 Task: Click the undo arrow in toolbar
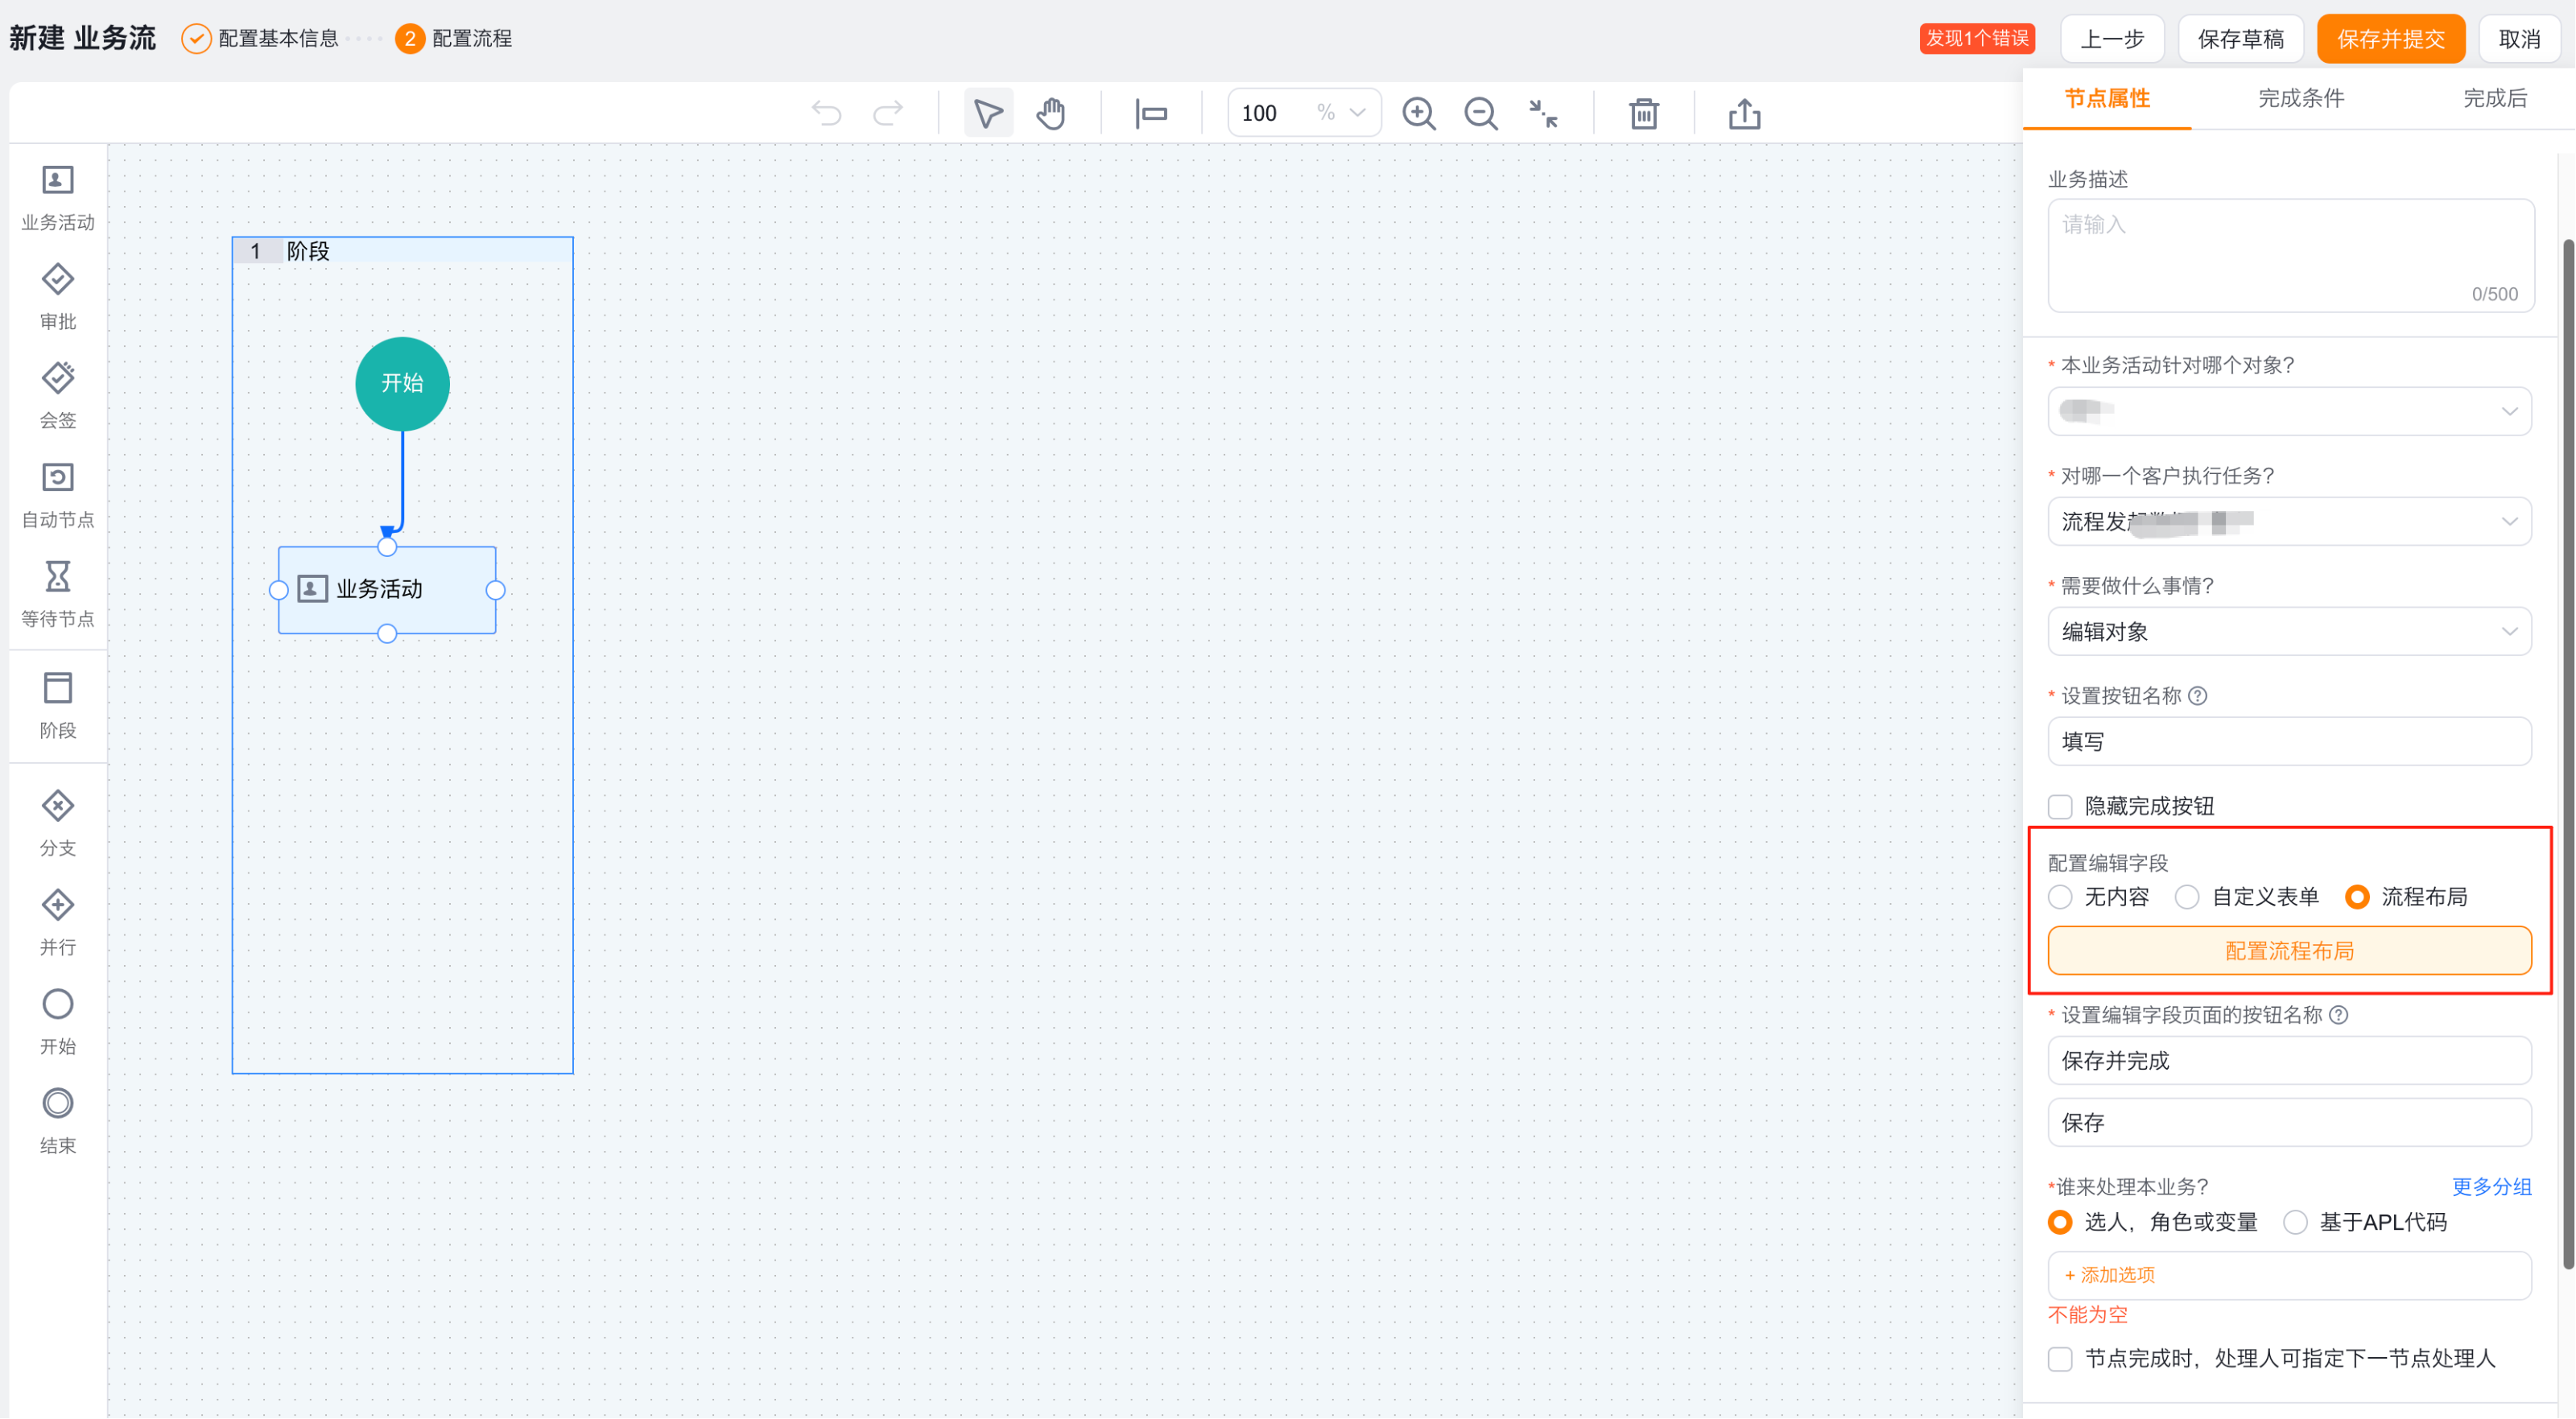coord(826,113)
